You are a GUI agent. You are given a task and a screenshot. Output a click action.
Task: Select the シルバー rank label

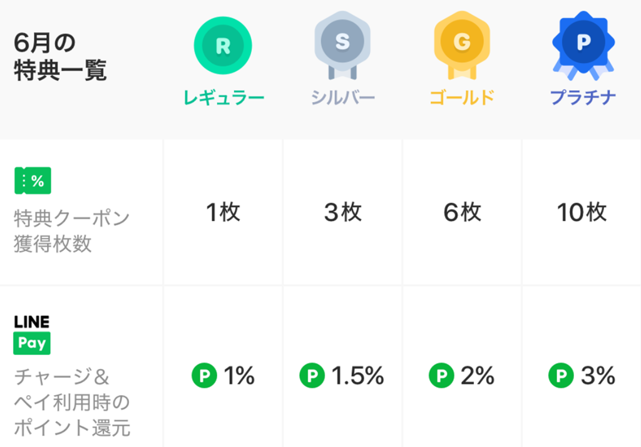coord(342,98)
